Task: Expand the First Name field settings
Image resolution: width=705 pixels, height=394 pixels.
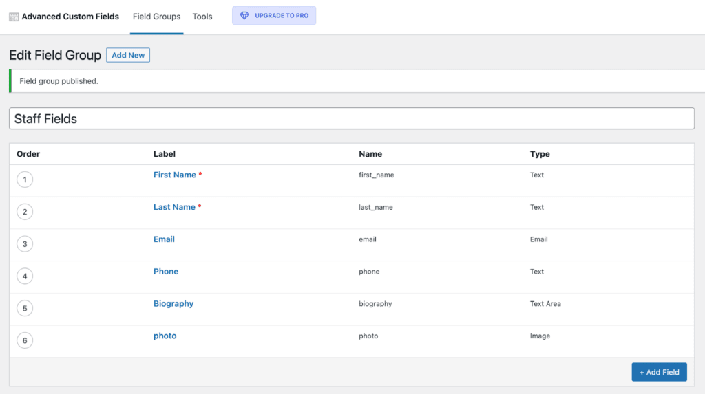Action: pyautogui.click(x=175, y=175)
